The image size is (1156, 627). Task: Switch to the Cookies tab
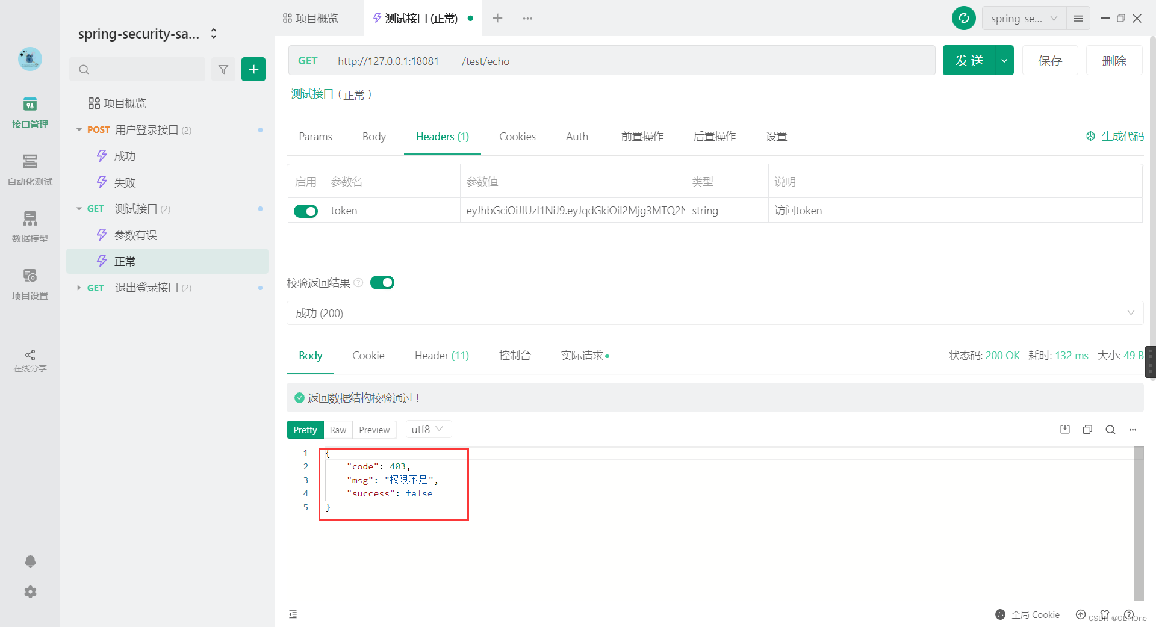(517, 136)
